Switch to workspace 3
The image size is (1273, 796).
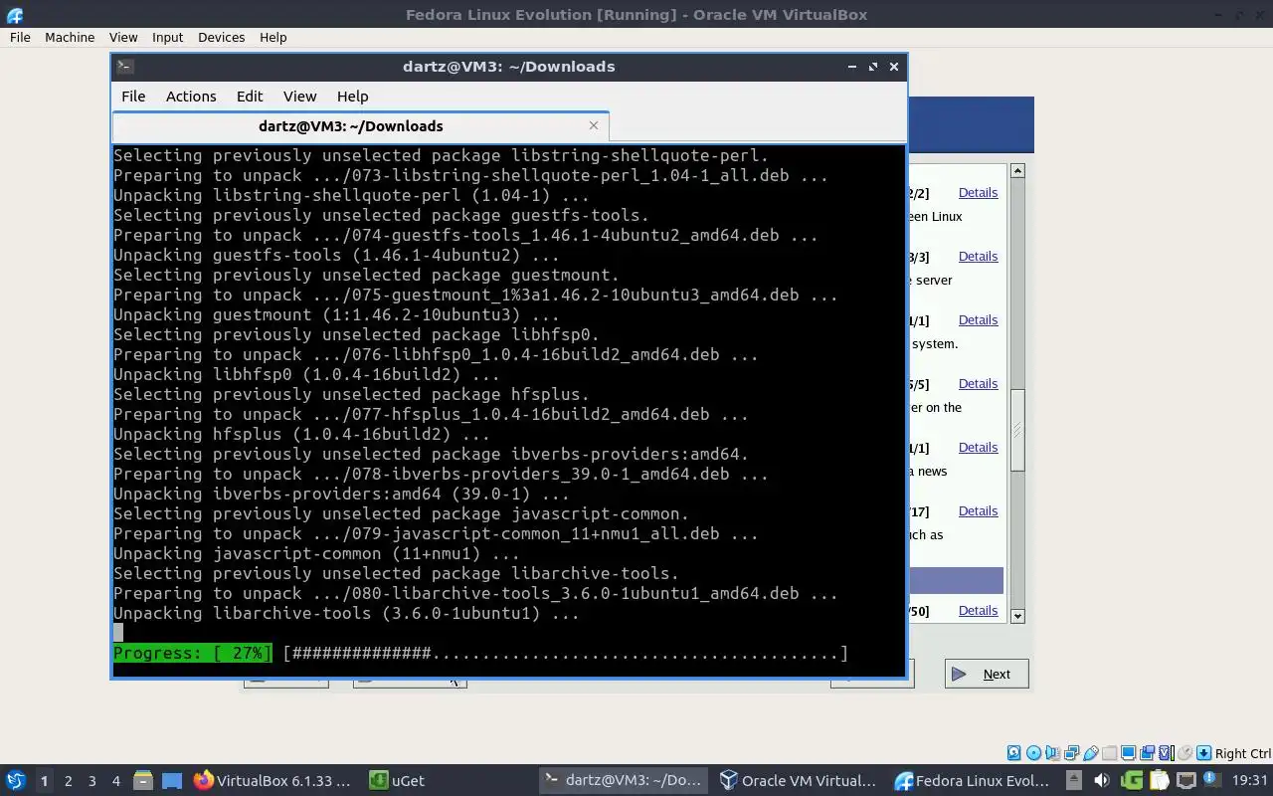pos(91,781)
